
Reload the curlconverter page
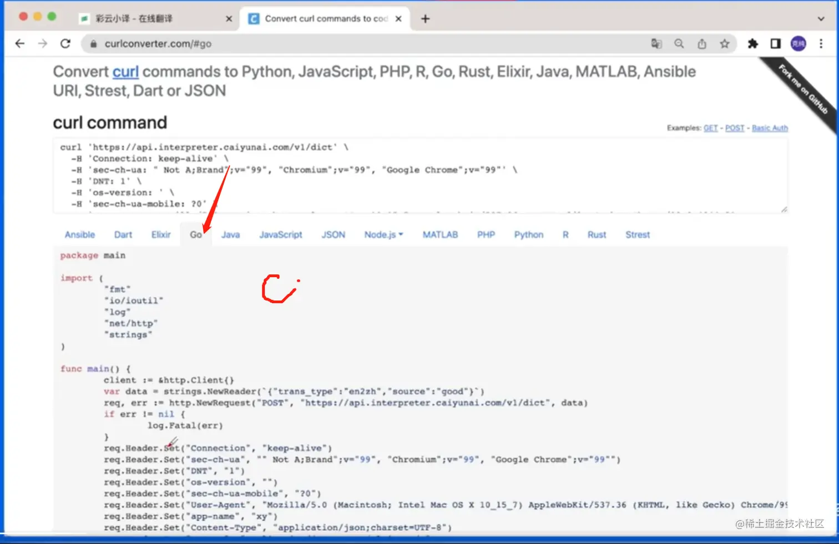tap(65, 44)
